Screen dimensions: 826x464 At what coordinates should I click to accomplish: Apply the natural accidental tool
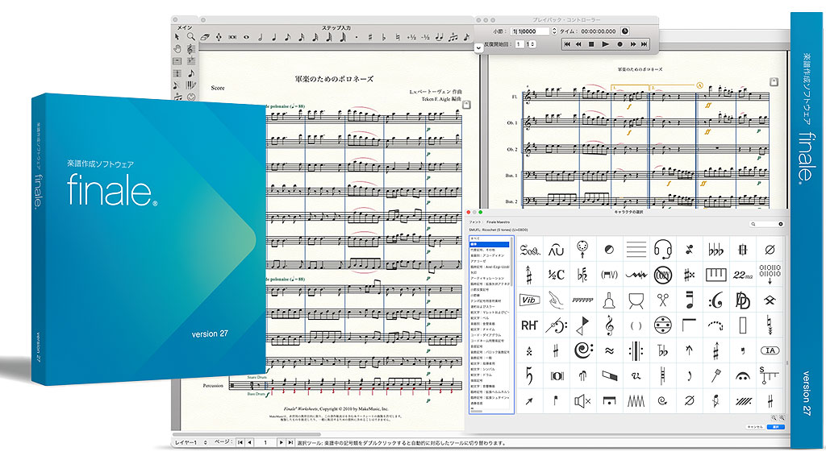pos(398,37)
